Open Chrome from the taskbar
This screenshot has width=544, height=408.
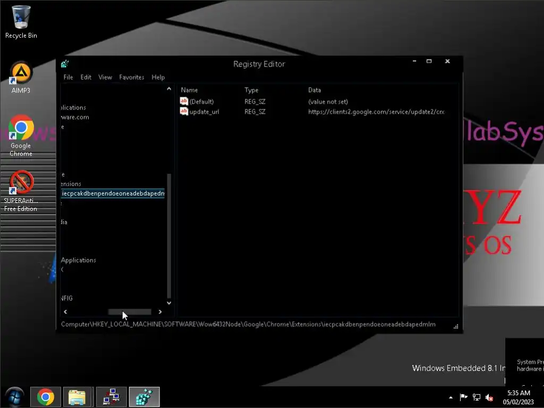click(x=46, y=396)
